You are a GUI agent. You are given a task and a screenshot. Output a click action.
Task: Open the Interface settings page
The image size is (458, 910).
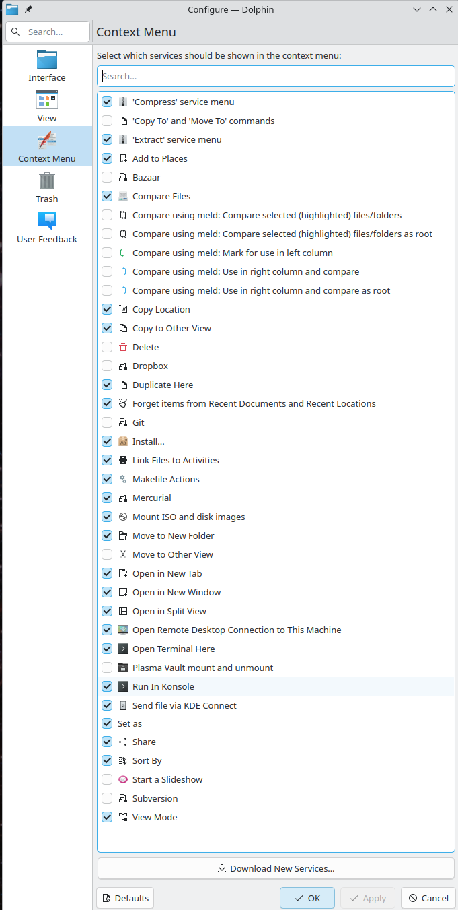point(47,65)
